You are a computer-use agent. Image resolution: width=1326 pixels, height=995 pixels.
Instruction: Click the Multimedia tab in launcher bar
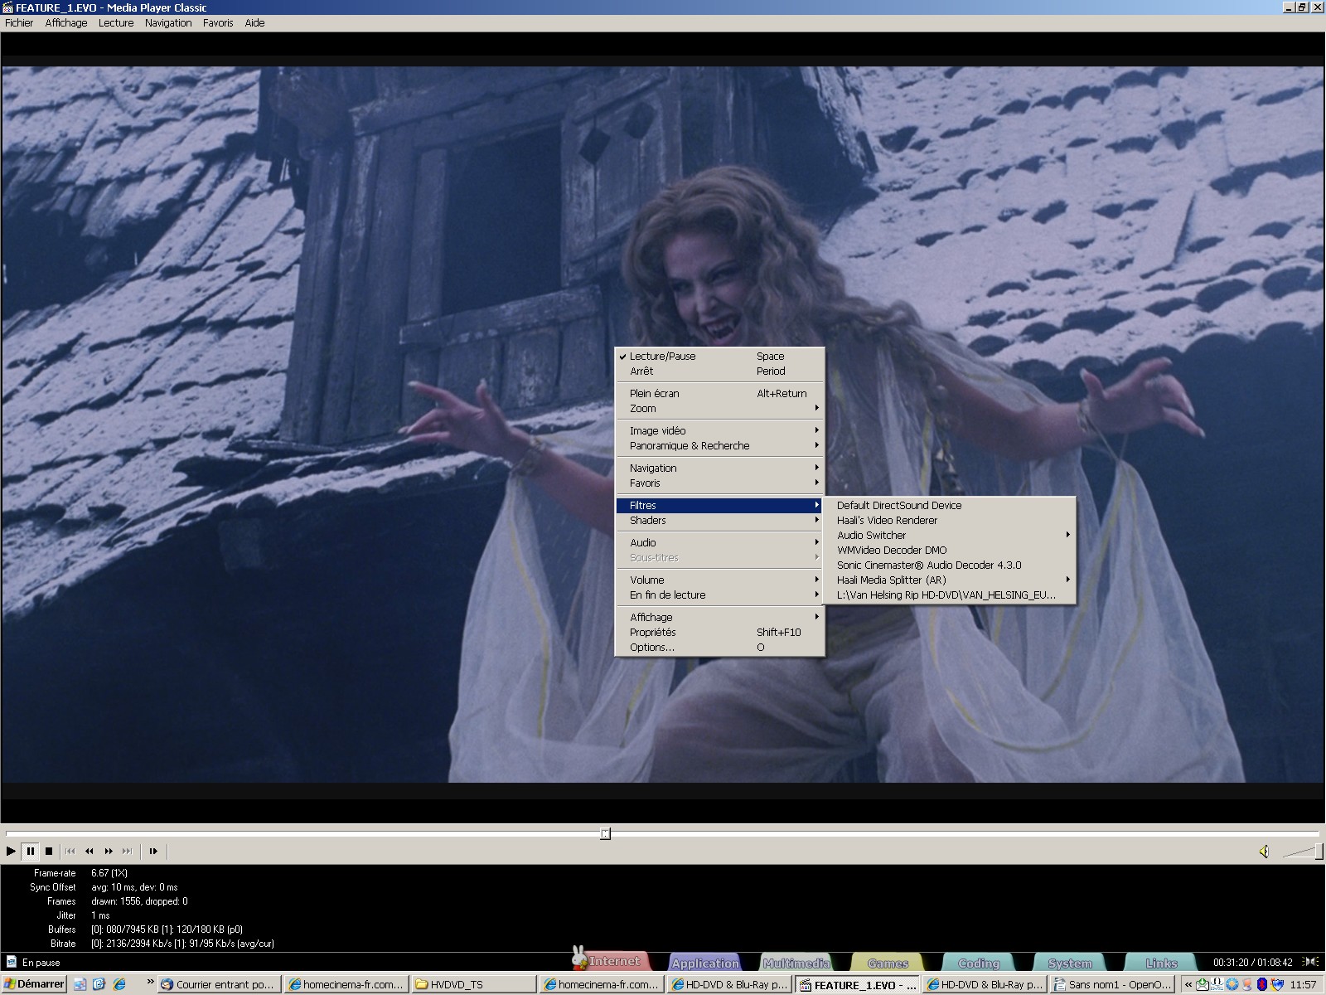796,963
